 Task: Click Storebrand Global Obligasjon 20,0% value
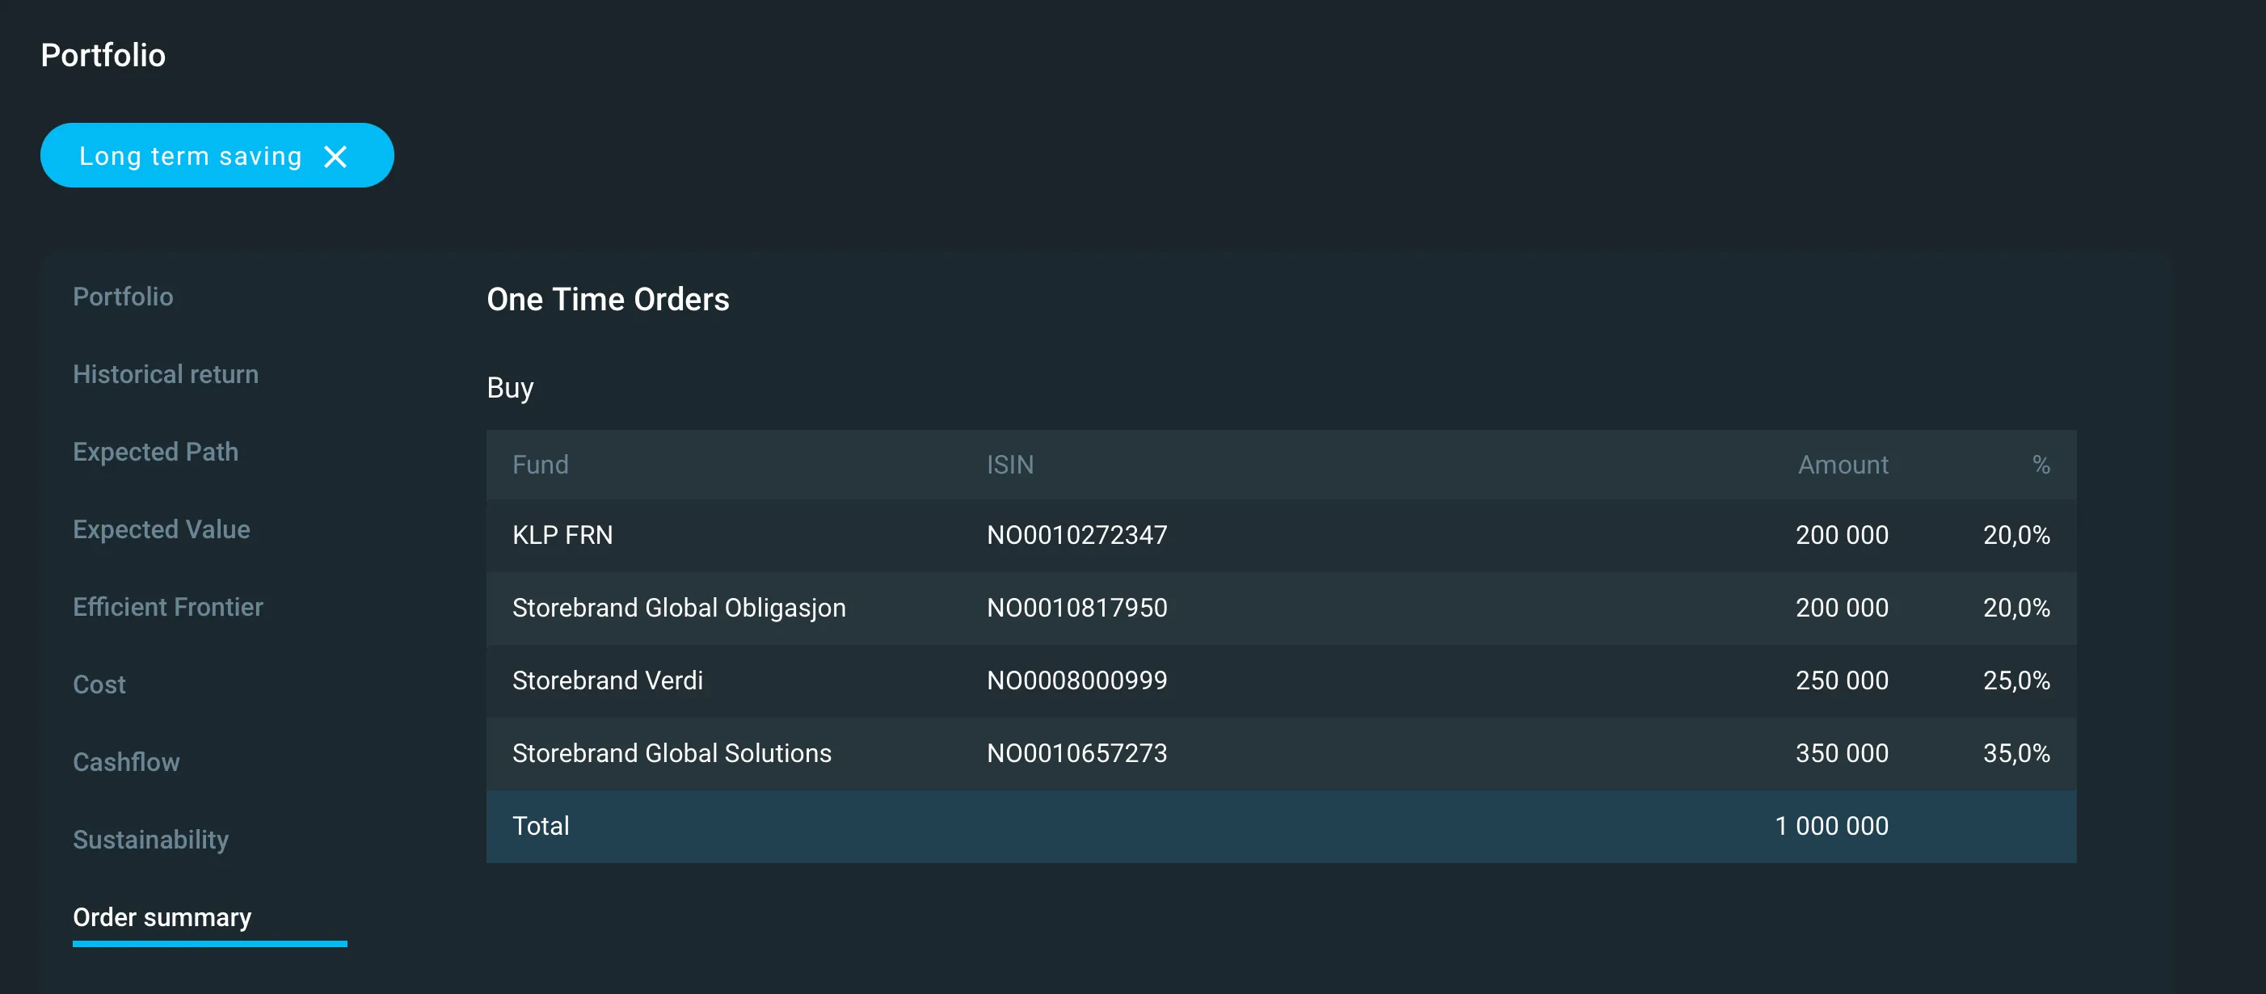(x=2016, y=608)
